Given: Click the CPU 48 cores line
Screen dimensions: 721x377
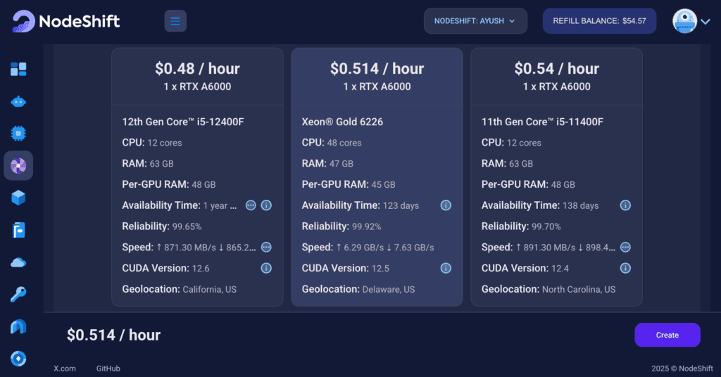Looking at the screenshot, I should click(x=332, y=143).
